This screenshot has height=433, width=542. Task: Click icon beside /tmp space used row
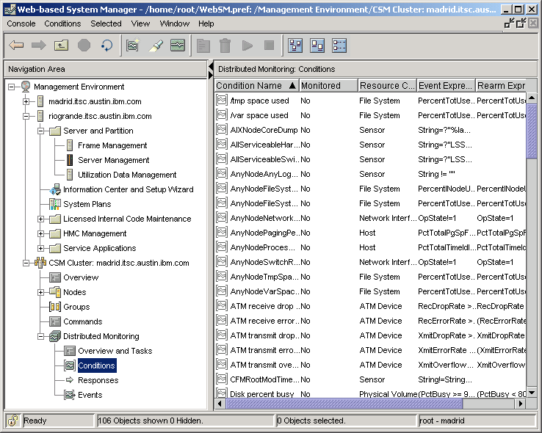[221, 100]
